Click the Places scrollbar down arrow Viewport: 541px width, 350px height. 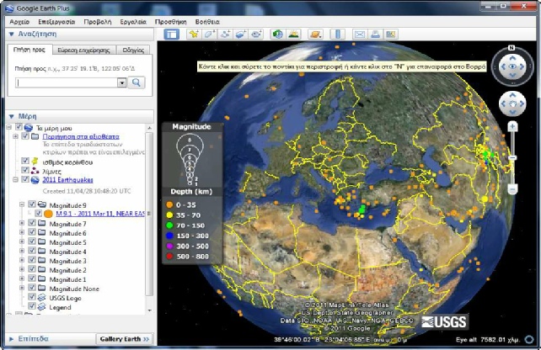pos(149,310)
